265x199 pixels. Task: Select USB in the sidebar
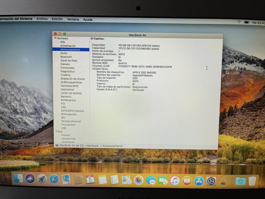point(64,128)
